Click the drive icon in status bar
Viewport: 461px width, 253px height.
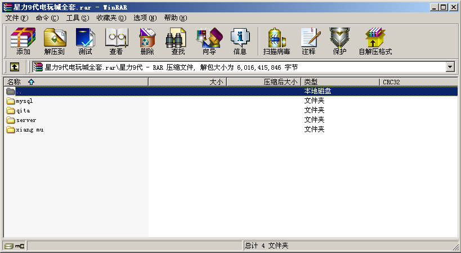pos(8,246)
